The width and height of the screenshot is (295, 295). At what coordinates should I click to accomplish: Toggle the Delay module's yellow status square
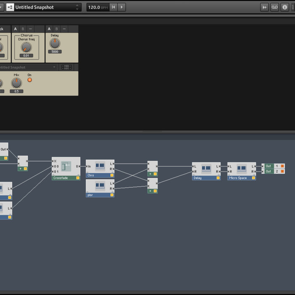click(218, 178)
